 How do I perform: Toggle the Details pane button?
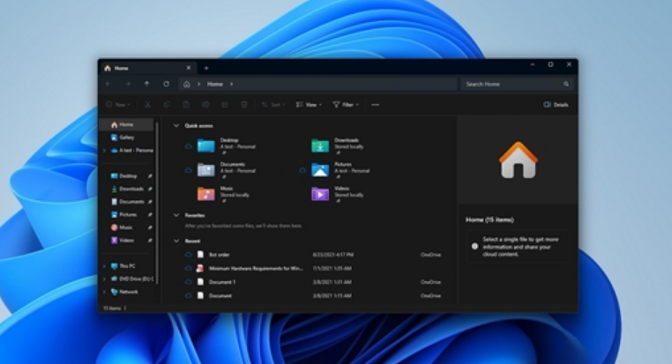coord(556,105)
